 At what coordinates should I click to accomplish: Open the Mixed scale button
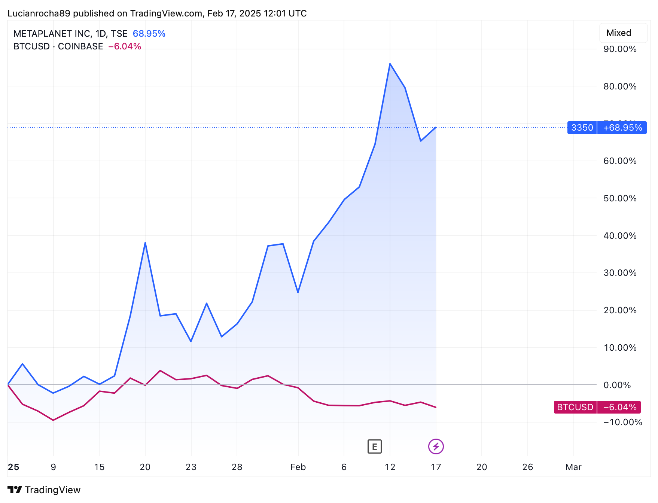point(623,33)
